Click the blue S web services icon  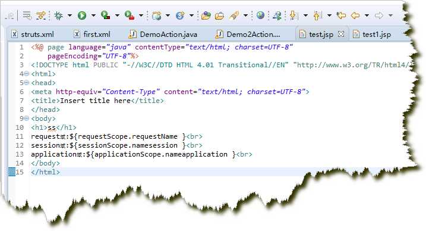180,15
